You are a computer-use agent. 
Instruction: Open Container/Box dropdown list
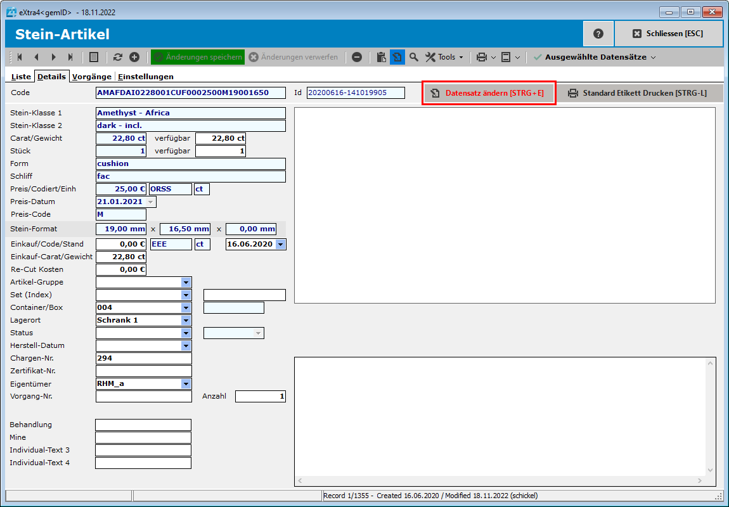point(186,308)
